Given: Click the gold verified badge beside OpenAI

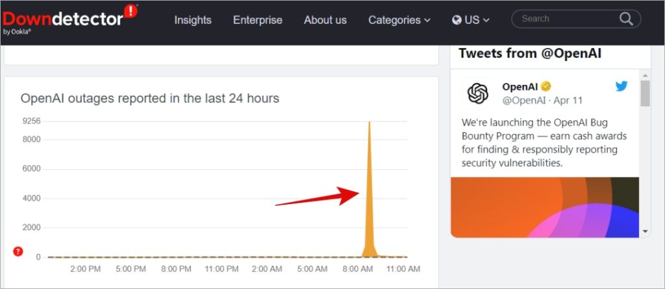Looking at the screenshot, I should 546,87.
